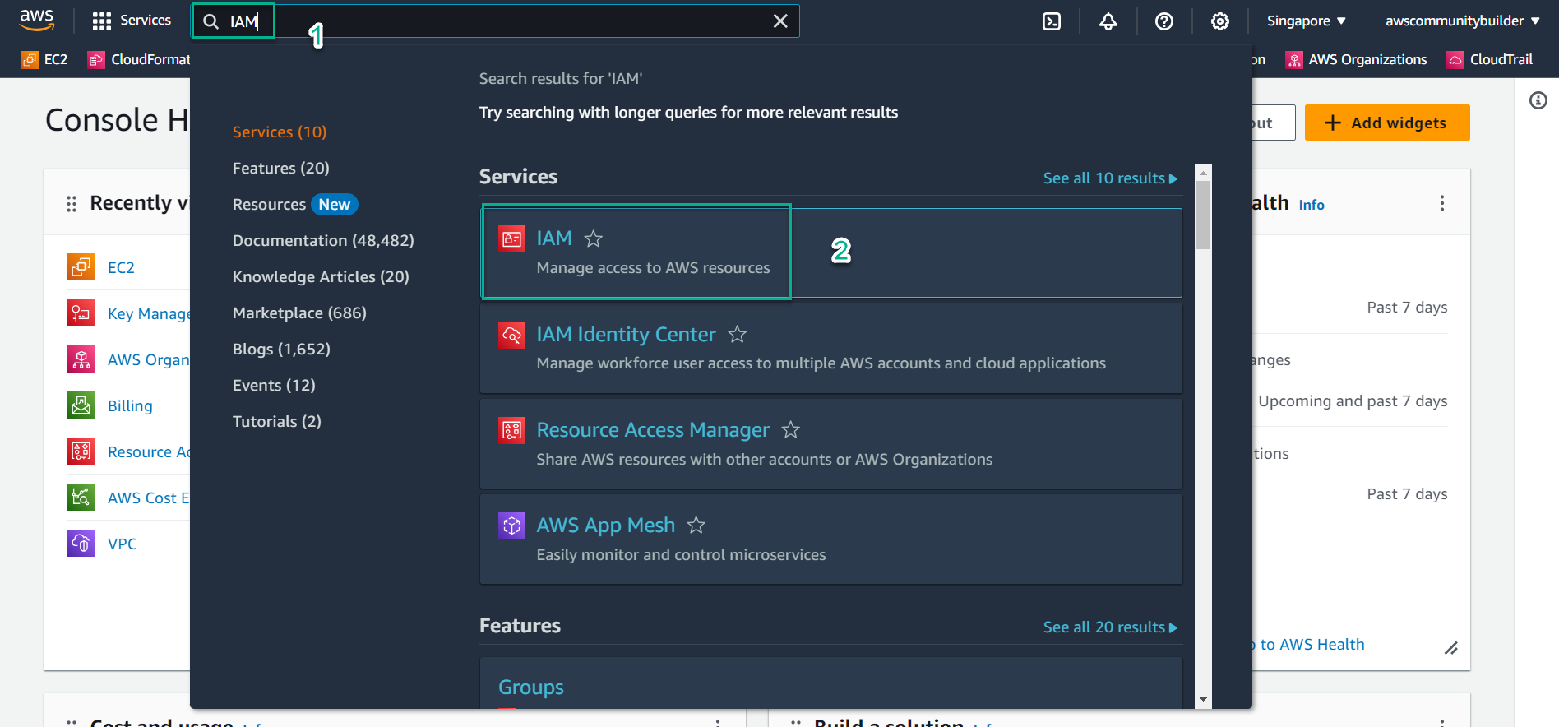Viewport: 1559px width, 727px height.
Task: Open AWS Organizations favorite shortcut
Action: click(1357, 59)
